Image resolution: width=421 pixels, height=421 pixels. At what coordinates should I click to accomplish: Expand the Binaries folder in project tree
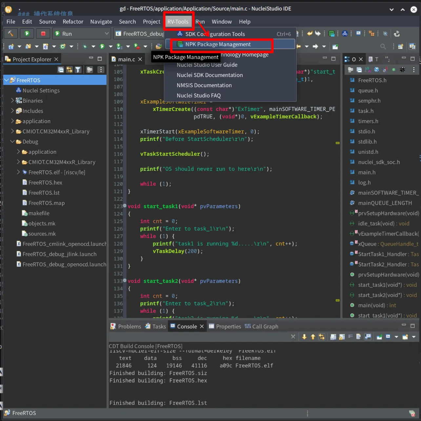(12, 100)
